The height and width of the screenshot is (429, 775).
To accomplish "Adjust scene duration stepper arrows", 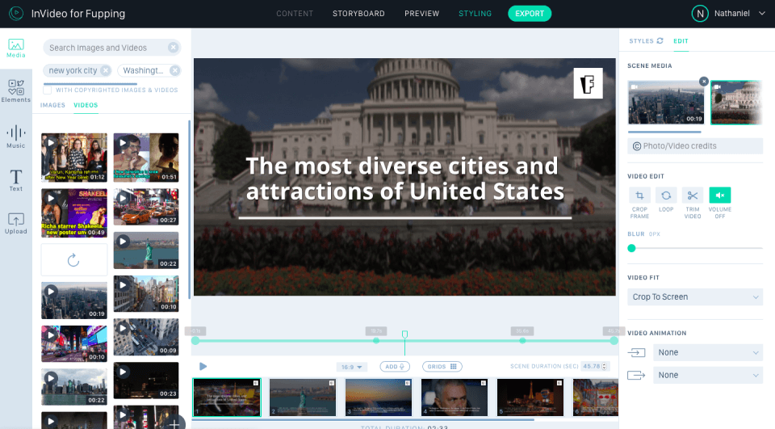I will click(604, 366).
